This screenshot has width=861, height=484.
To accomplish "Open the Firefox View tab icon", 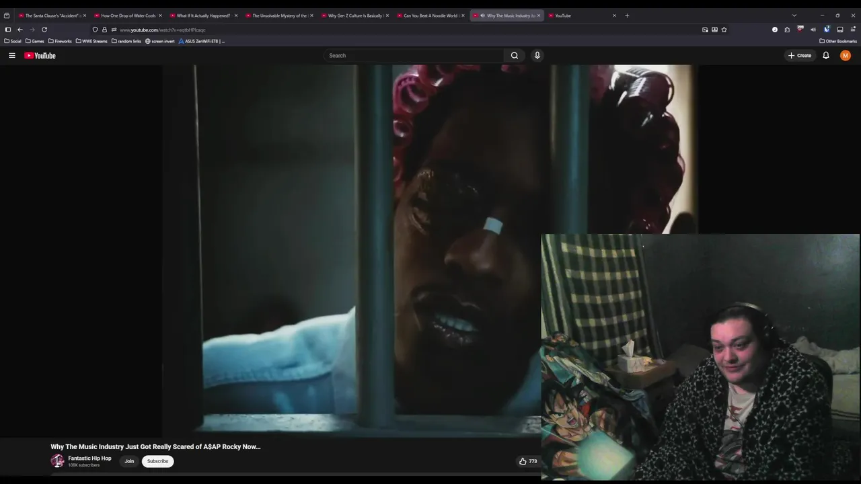I will tap(7, 15).
